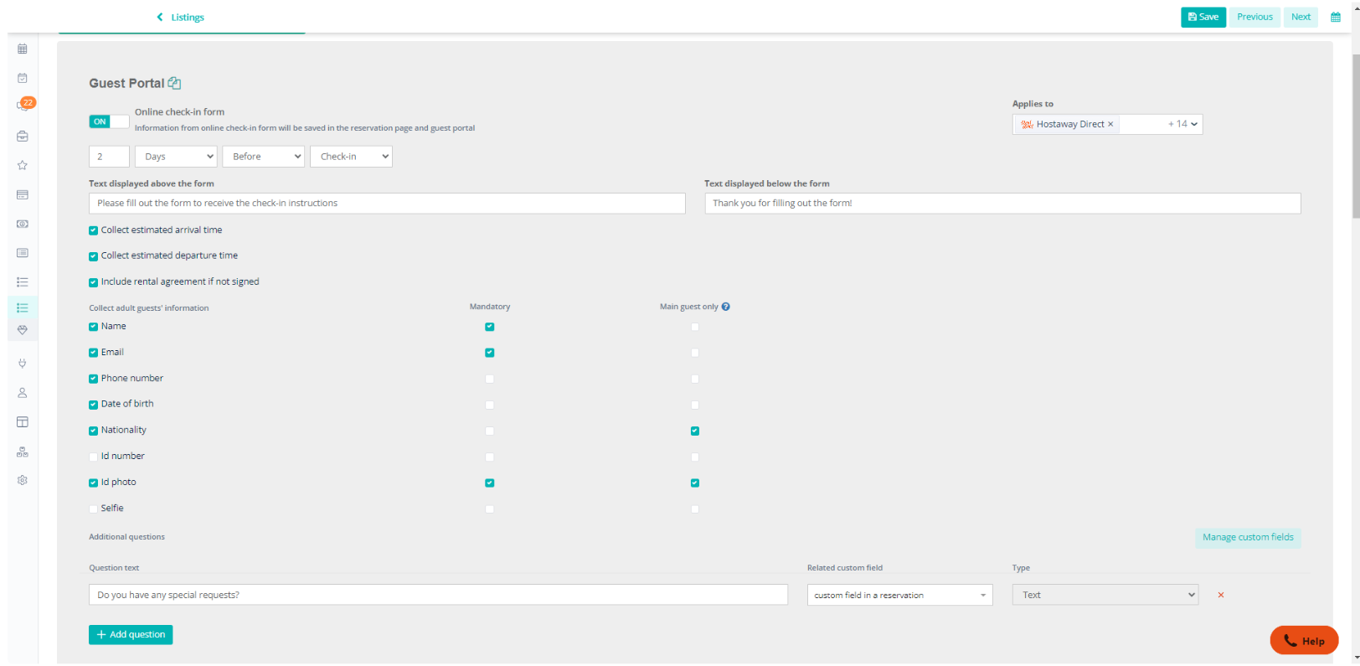Uncheck the Id photo information checkbox
This screenshot has width=1360, height=666.
pyautogui.click(x=93, y=483)
